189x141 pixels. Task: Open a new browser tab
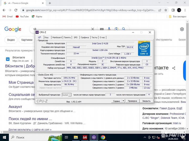(x=50, y=3)
